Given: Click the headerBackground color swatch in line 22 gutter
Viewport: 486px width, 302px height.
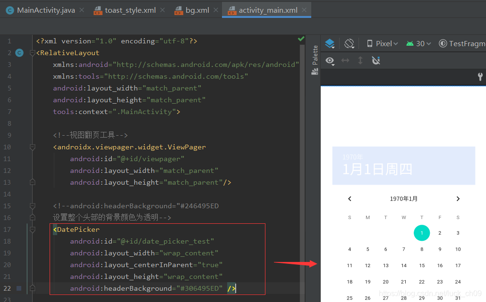Looking at the screenshot, I should pyautogui.click(x=19, y=288).
